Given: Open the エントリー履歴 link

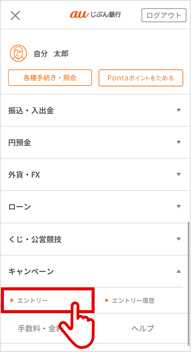Looking at the screenshot, I should point(133,300).
